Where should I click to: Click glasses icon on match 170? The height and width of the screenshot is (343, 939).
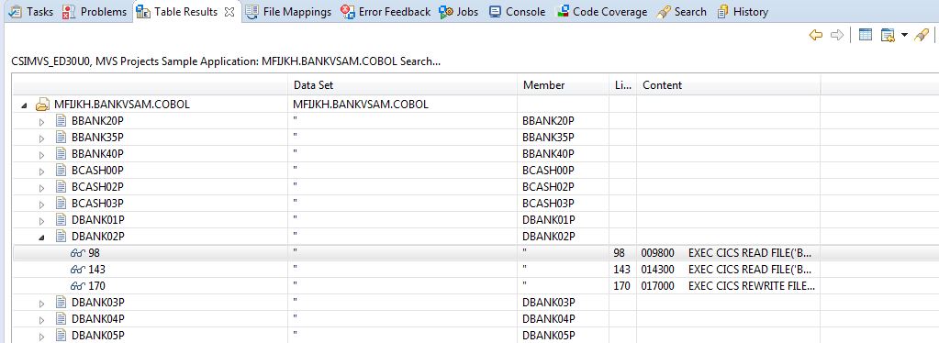pos(78,286)
